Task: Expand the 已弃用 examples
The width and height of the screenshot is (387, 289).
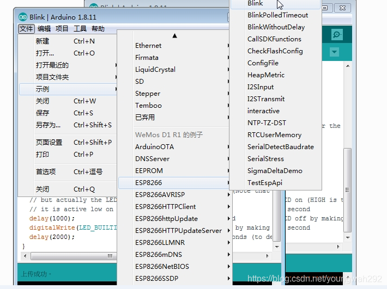Action: click(174, 117)
